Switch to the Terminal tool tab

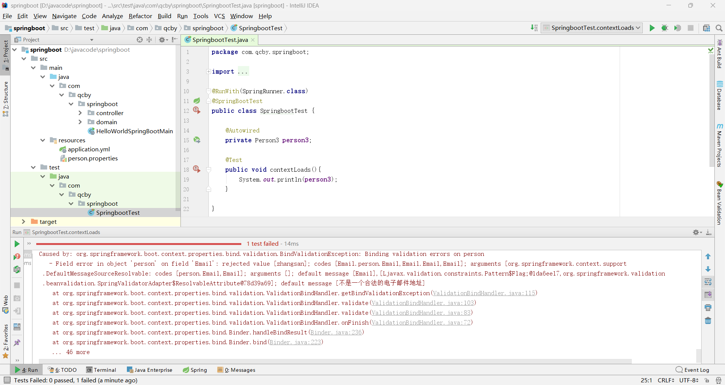pyautogui.click(x=101, y=370)
